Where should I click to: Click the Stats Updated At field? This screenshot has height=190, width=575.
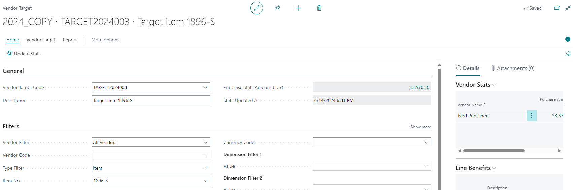371,100
